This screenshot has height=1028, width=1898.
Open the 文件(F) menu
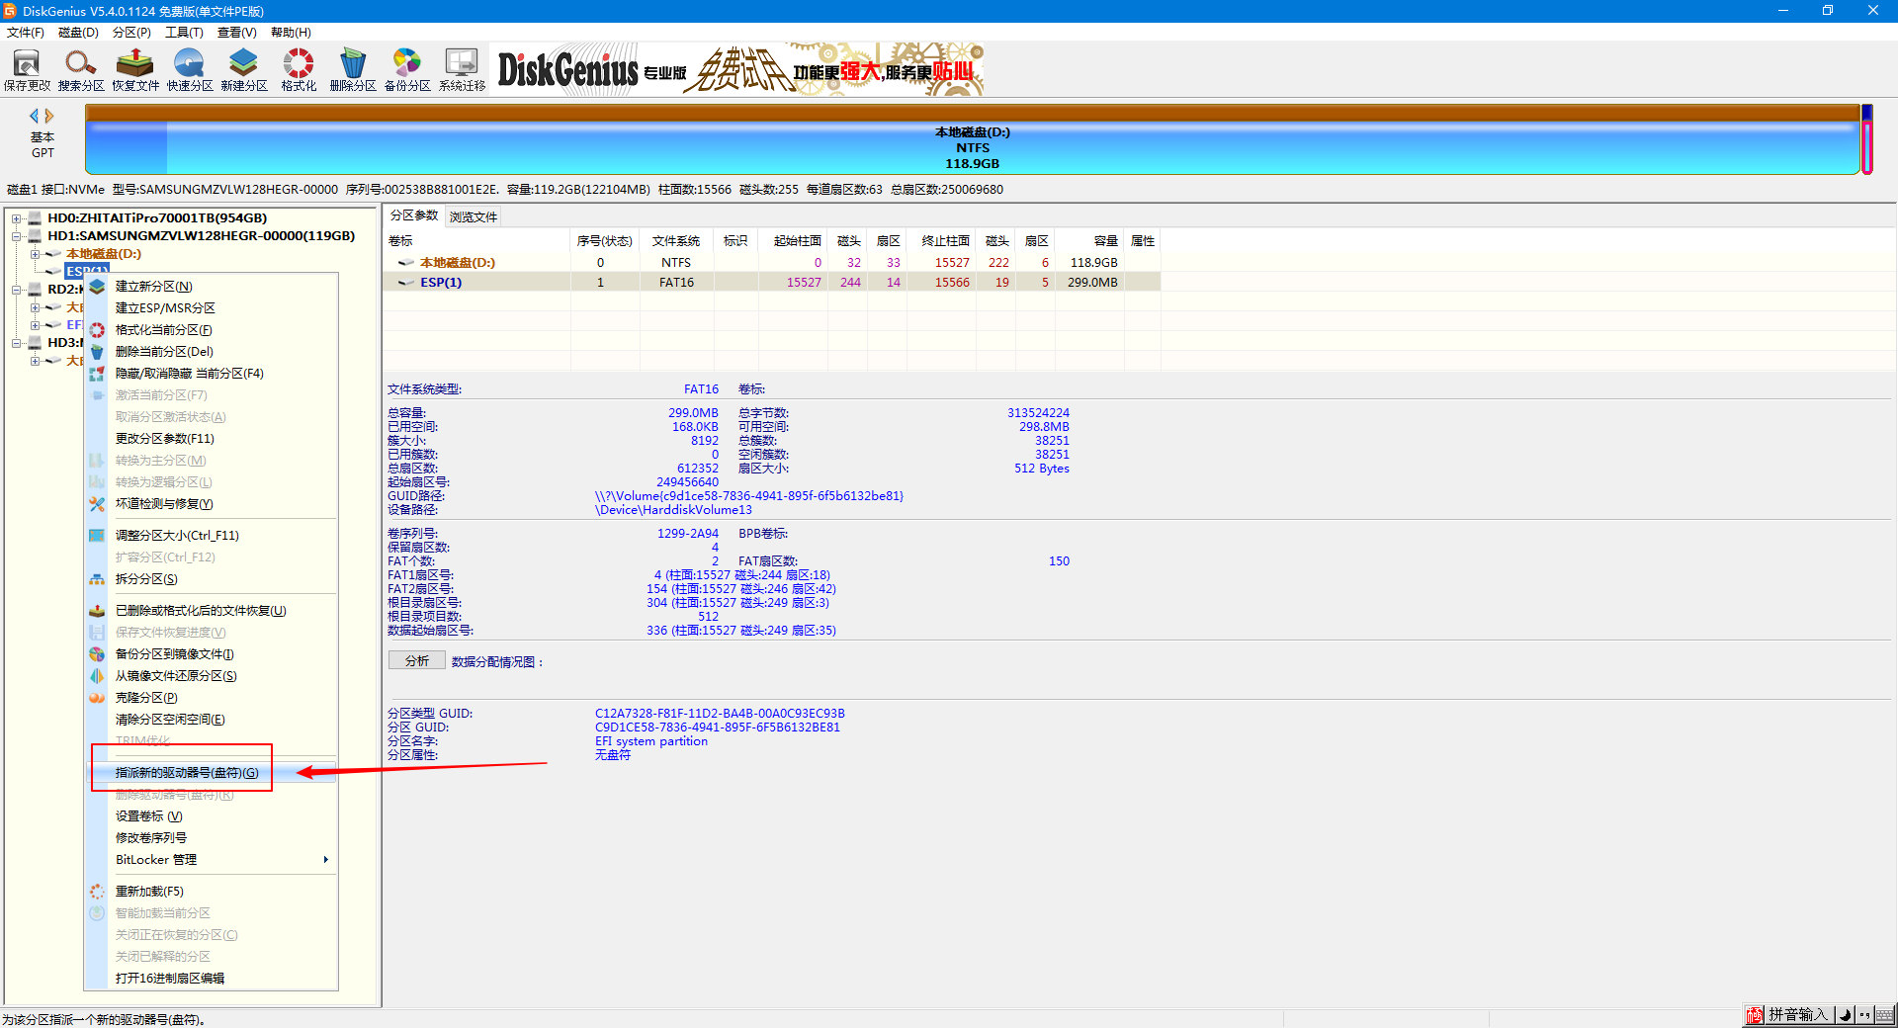26,33
